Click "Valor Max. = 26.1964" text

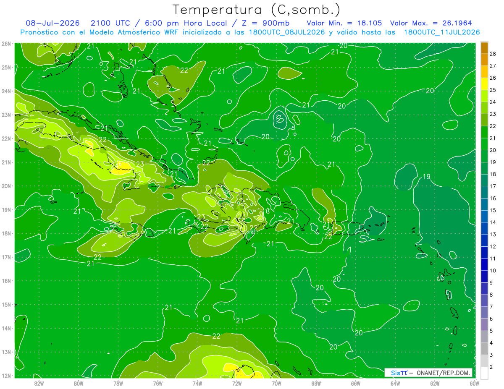point(431,23)
